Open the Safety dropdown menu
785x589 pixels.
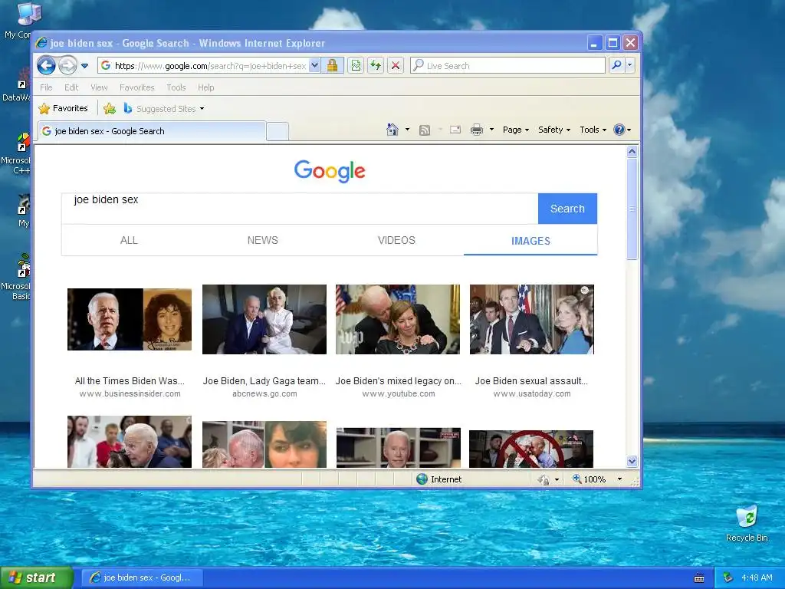coord(554,130)
